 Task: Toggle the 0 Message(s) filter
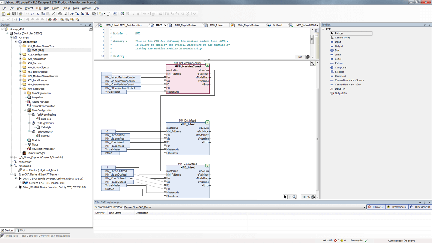tap(420, 207)
